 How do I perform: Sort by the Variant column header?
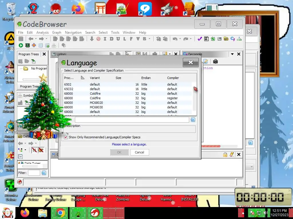pos(95,78)
